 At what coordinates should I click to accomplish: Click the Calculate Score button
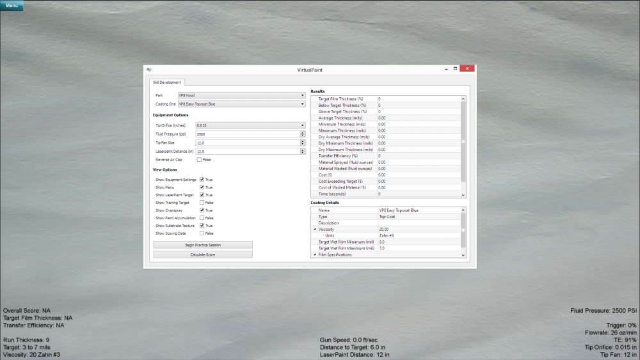click(203, 254)
